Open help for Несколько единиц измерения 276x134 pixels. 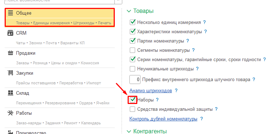[204, 22]
